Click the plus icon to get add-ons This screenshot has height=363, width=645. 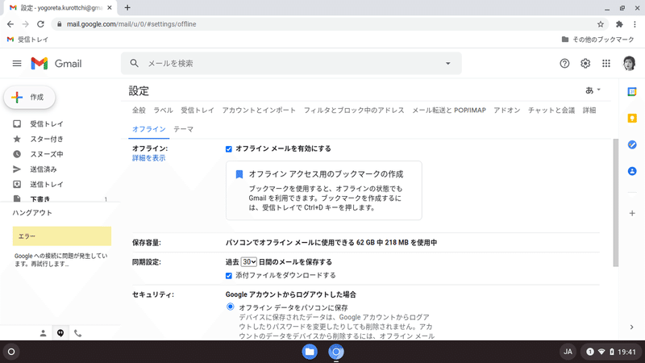632,213
